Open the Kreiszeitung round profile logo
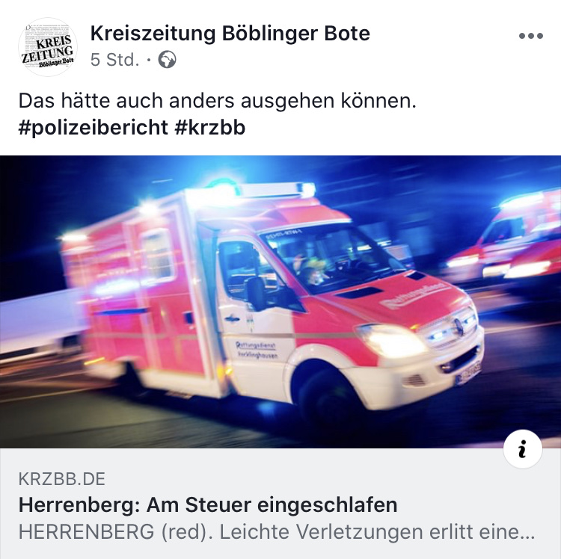 coord(48,47)
